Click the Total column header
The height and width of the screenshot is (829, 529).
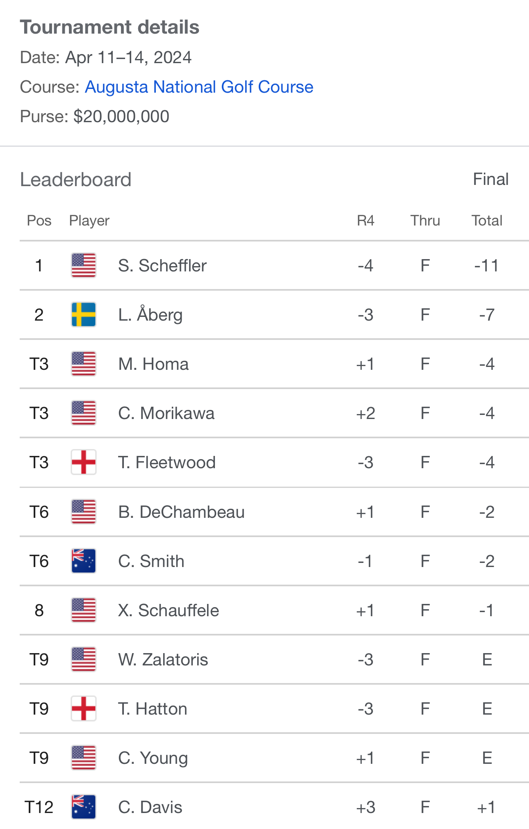coord(487,221)
